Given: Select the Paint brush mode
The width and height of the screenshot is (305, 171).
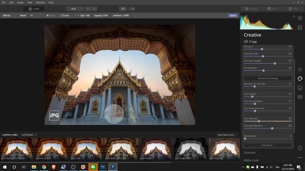Looking at the screenshot, I should click(x=51, y=16).
